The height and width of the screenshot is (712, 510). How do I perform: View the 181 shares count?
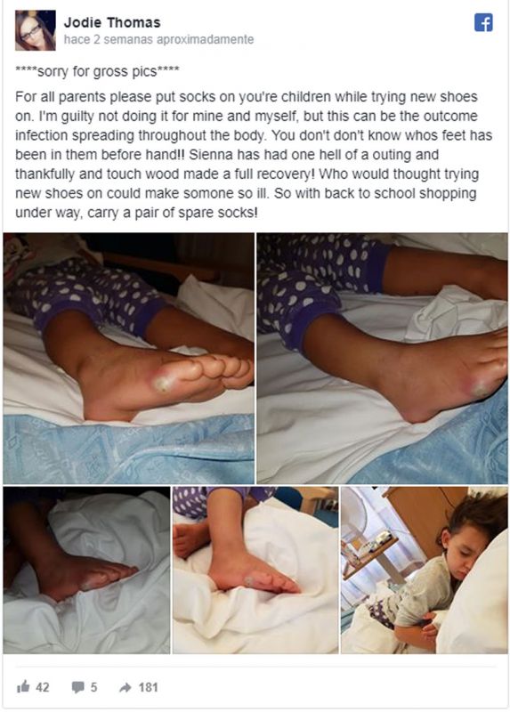(148, 687)
